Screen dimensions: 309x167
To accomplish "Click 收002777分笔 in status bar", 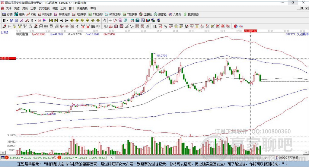I will (288, 158).
